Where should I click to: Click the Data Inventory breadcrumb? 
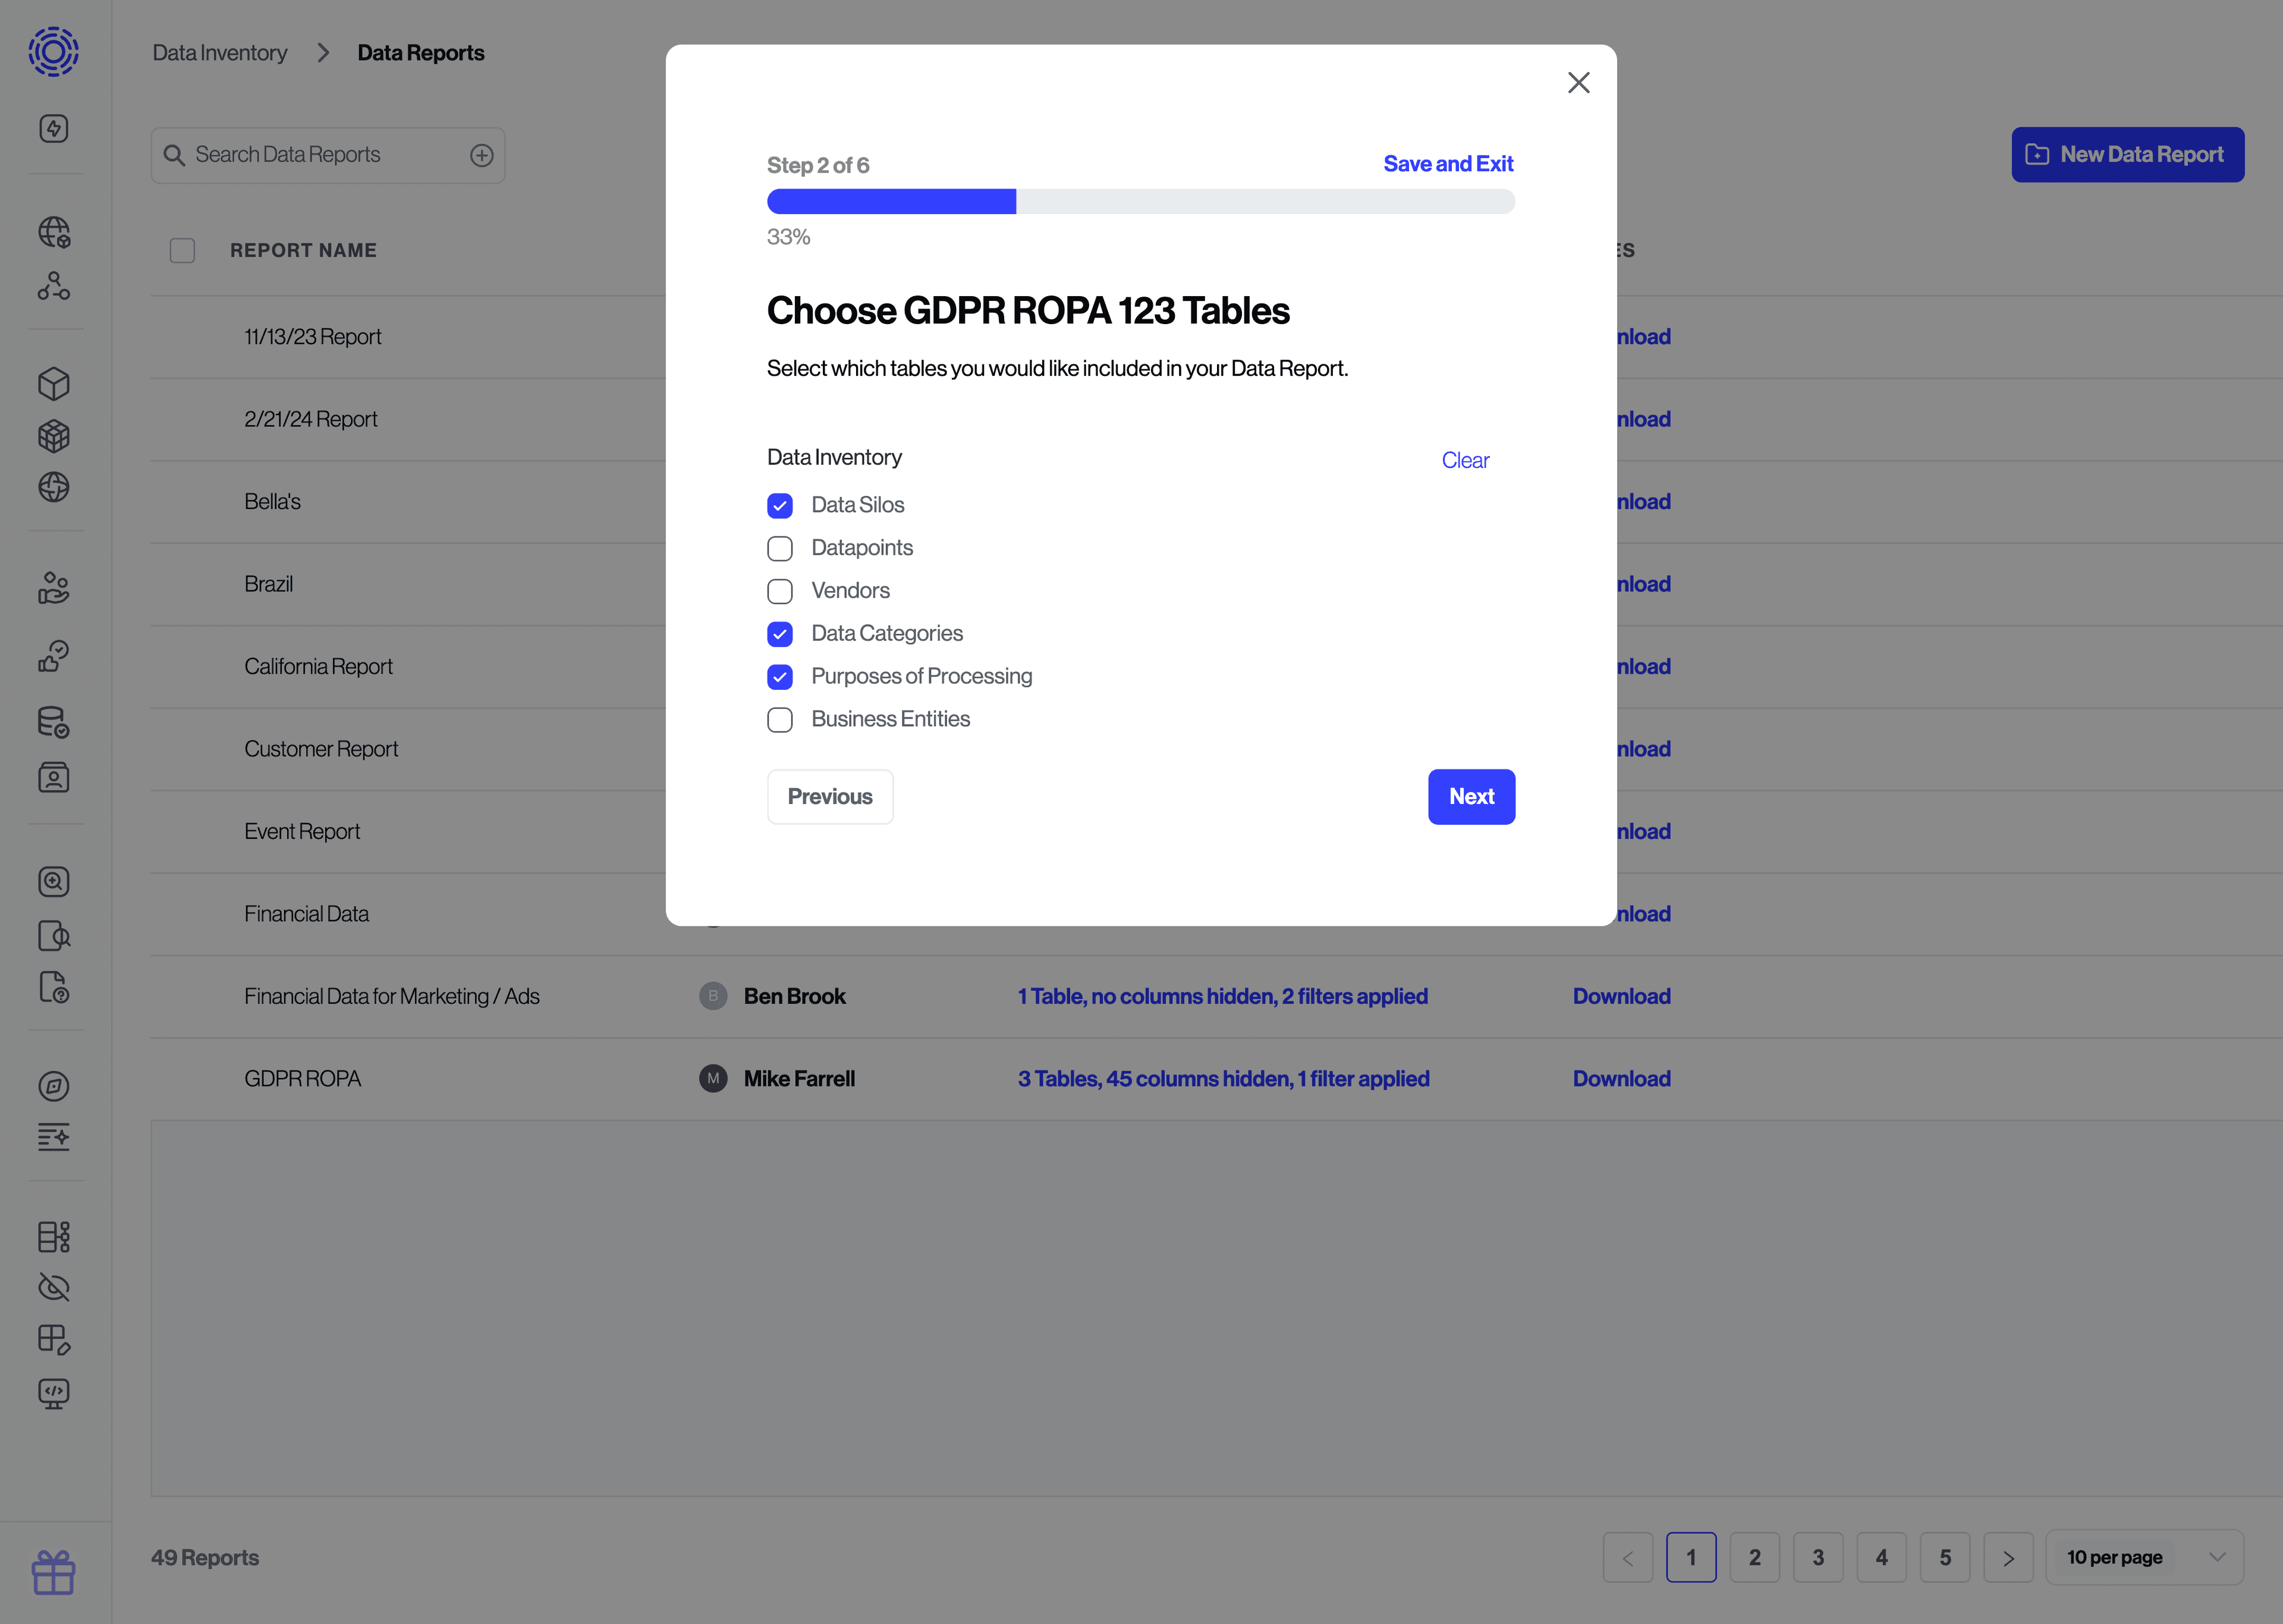(x=219, y=52)
